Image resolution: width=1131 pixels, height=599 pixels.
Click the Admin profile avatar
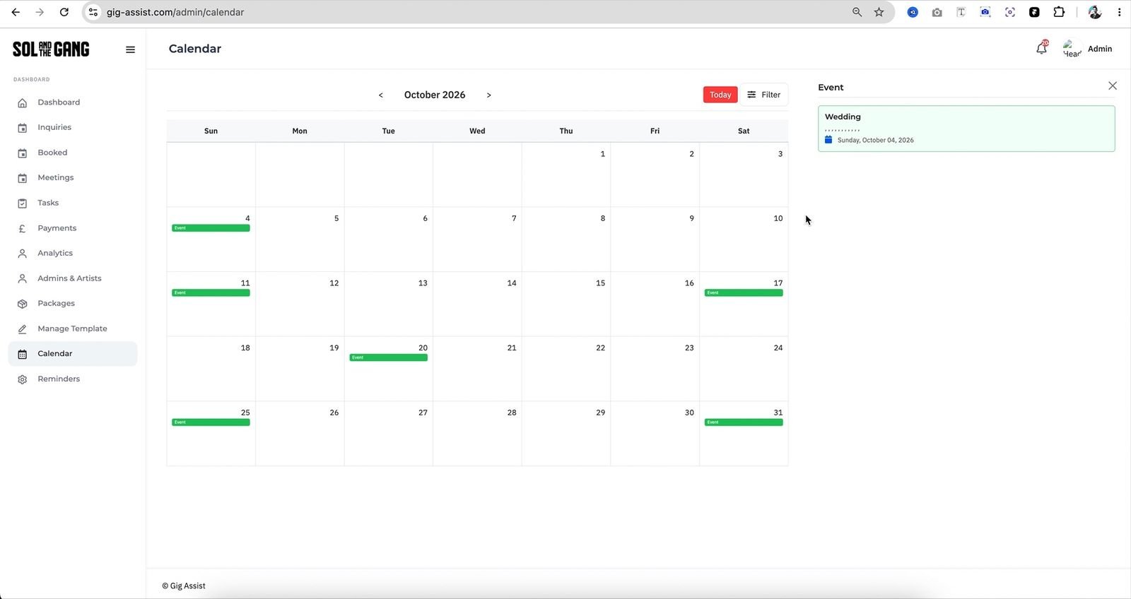point(1072,49)
